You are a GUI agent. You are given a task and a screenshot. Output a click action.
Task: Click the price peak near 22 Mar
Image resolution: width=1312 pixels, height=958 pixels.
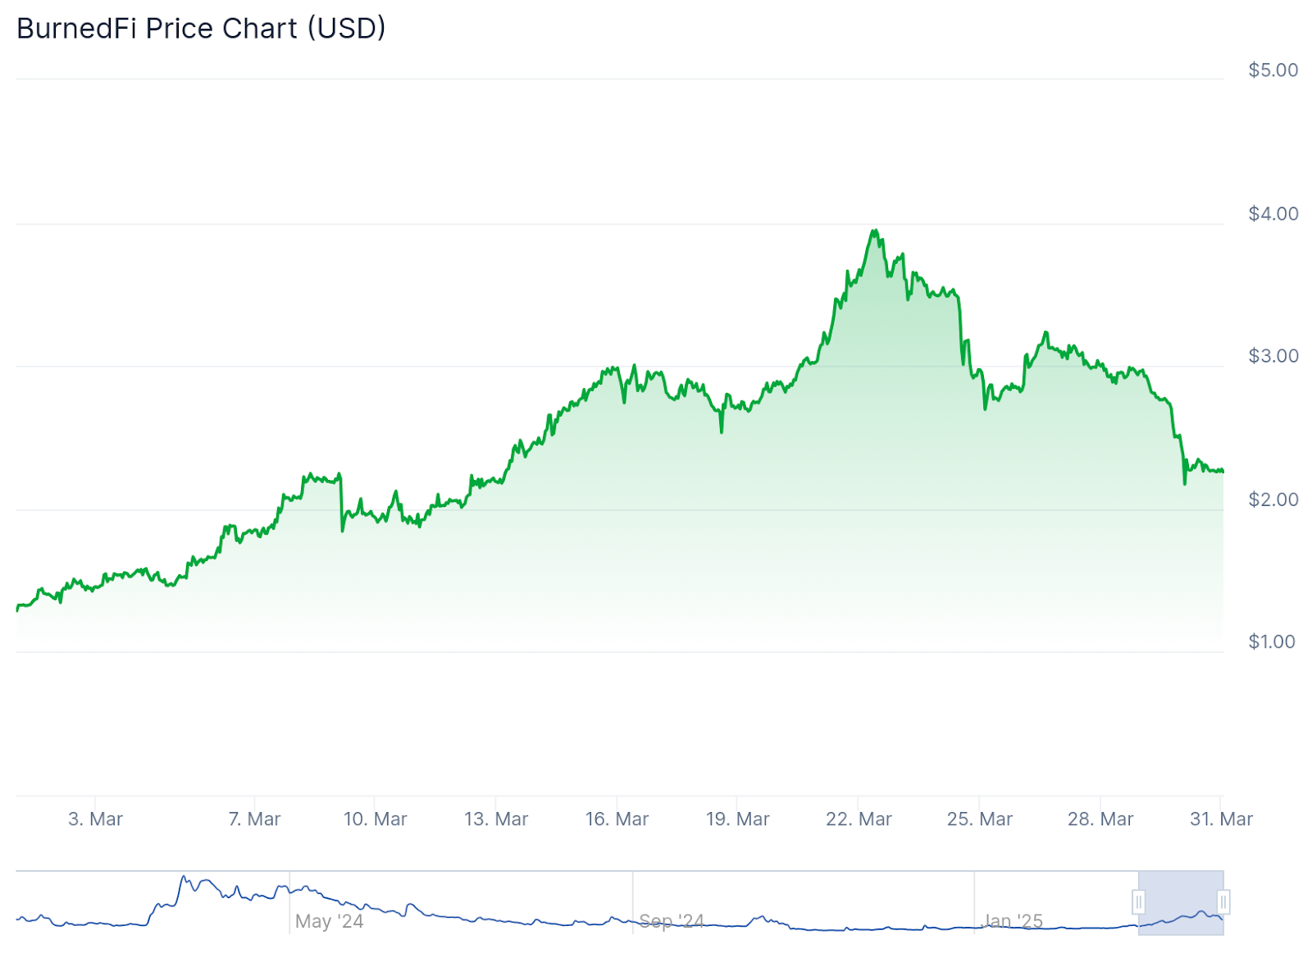[x=874, y=231]
